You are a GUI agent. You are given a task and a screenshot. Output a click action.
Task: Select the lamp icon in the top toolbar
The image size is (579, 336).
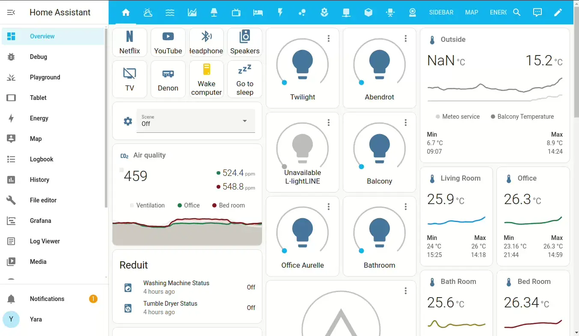[x=214, y=12]
